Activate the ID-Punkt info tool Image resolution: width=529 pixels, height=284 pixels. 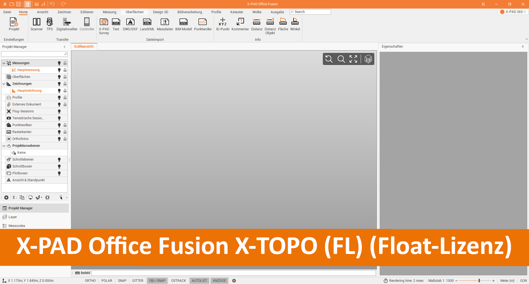[x=223, y=24]
